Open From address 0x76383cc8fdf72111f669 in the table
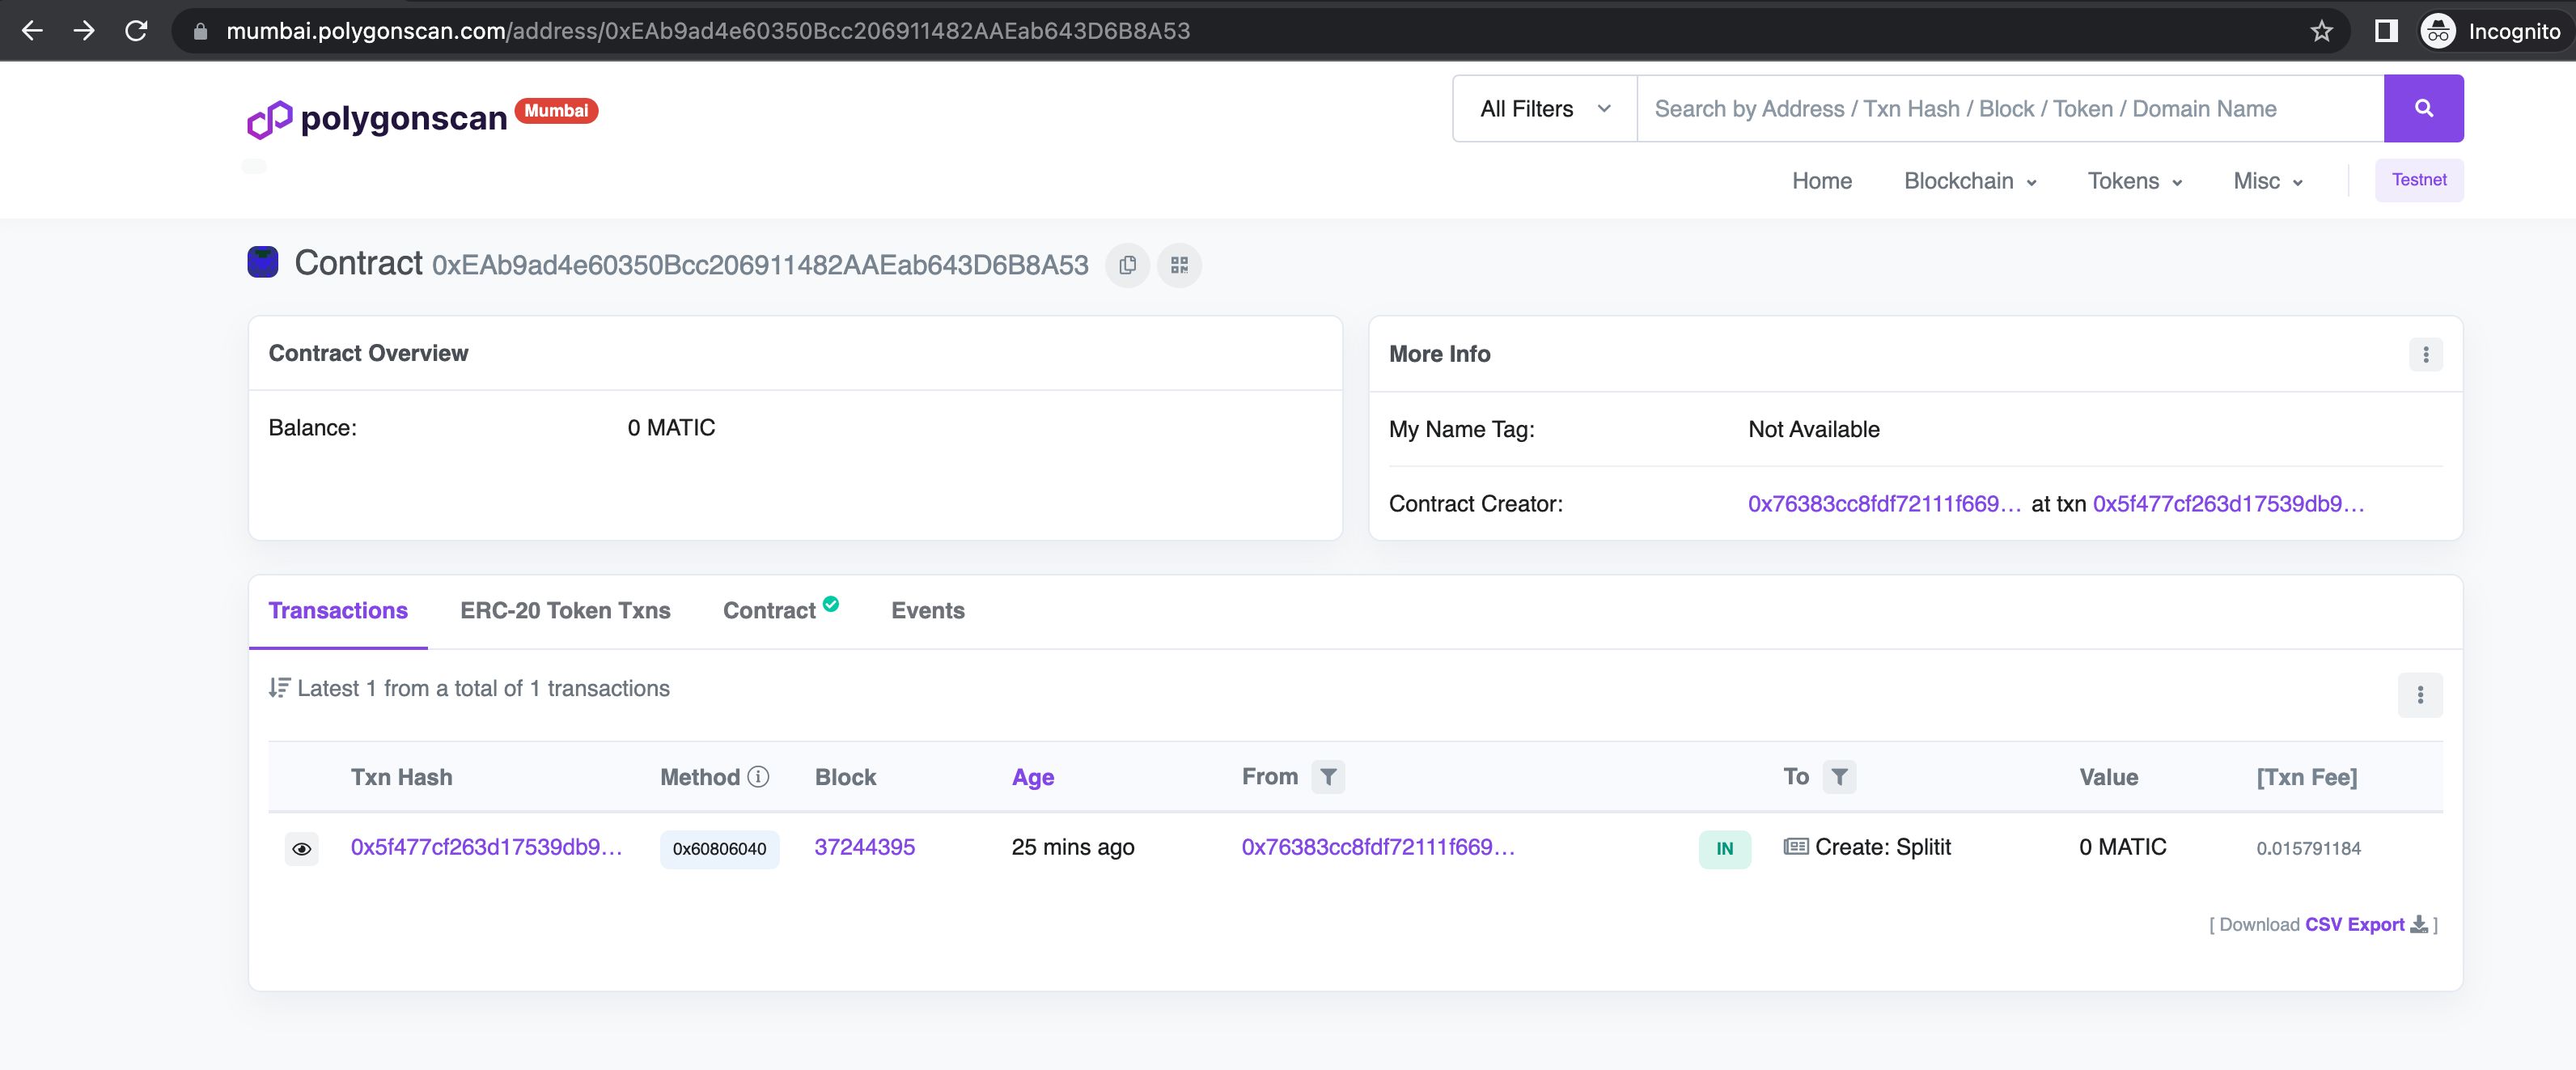 1378,847
